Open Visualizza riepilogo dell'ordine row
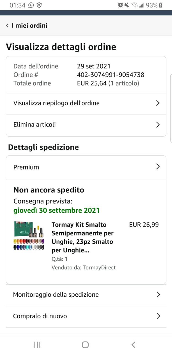Image resolution: width=172 pixels, height=355 pixels. point(86,103)
